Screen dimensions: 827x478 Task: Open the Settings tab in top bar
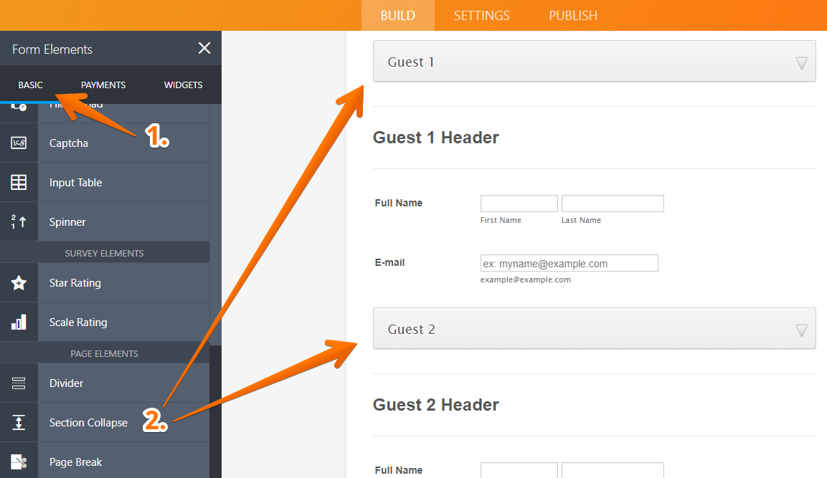coord(481,16)
